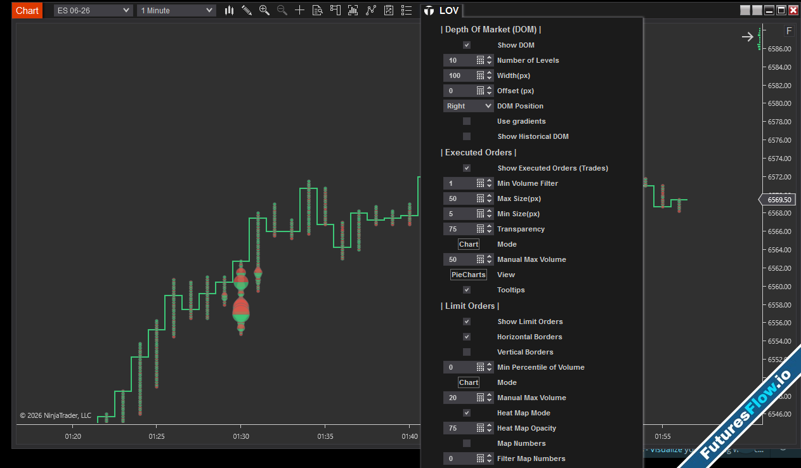
Task: Open the bar type candlestick icon
Action: pyautogui.click(x=229, y=10)
